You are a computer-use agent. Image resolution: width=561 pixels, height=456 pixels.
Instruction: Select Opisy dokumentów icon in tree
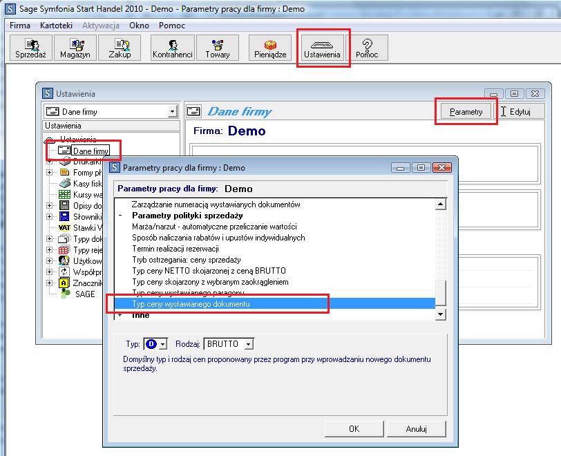[x=64, y=205]
